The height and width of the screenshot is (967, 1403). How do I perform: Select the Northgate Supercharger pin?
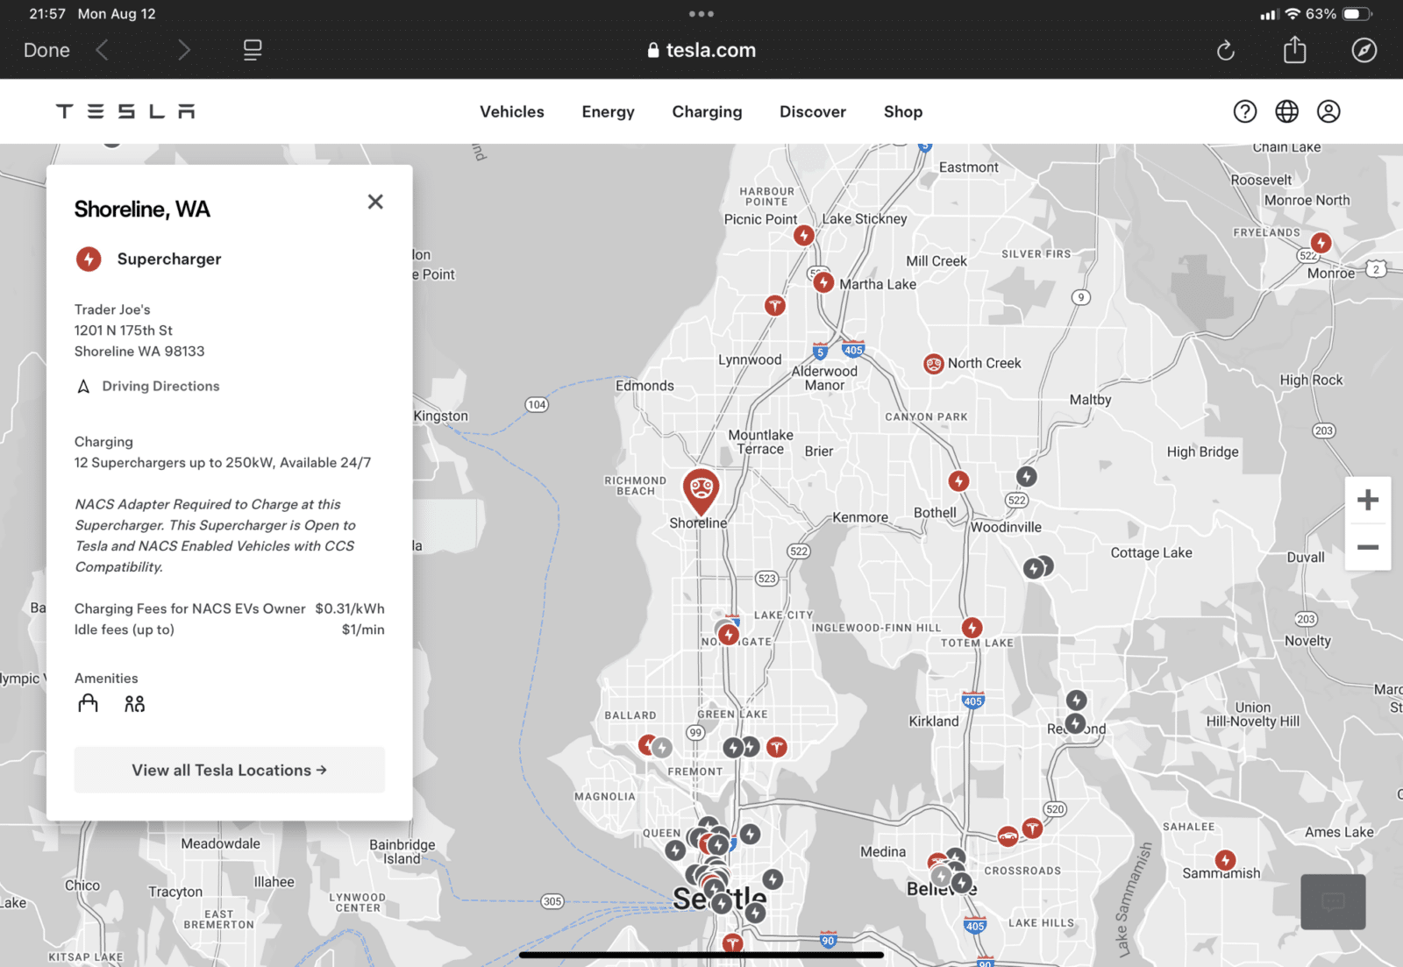click(x=729, y=634)
